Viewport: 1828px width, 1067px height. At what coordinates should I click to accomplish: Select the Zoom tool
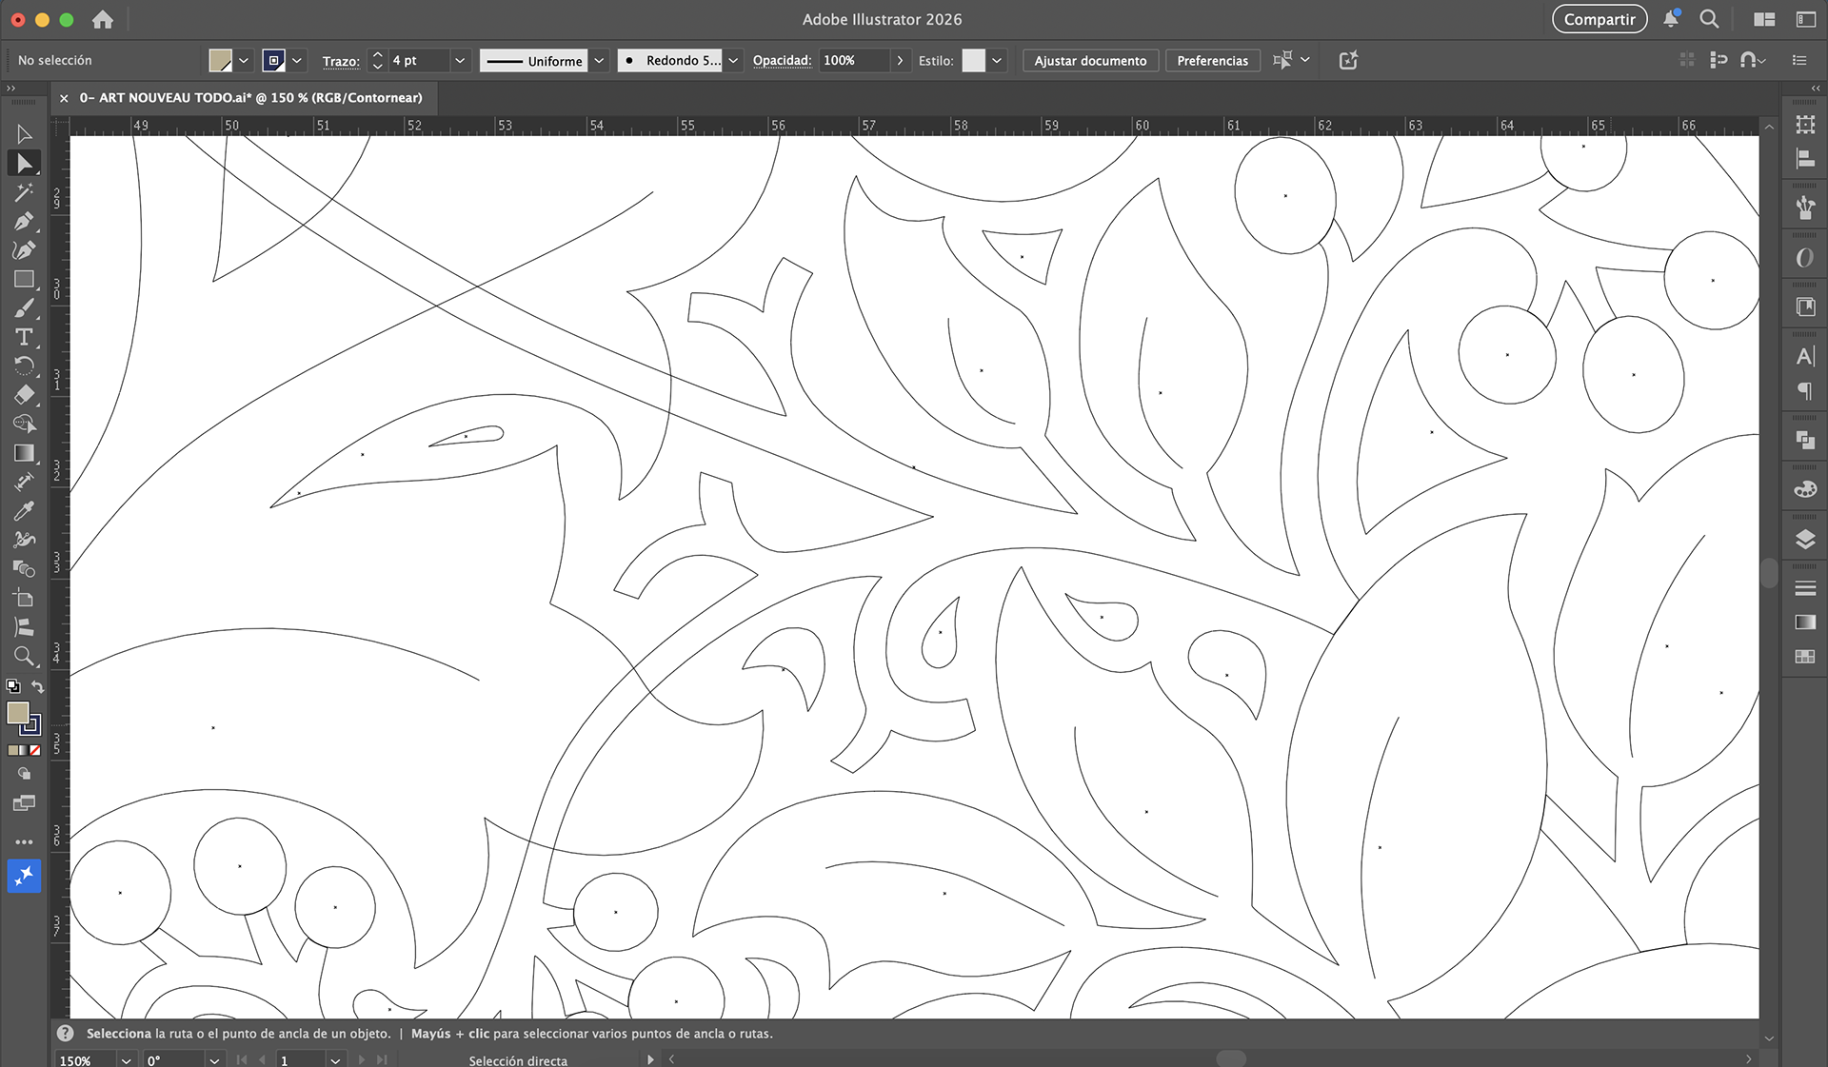(x=24, y=656)
